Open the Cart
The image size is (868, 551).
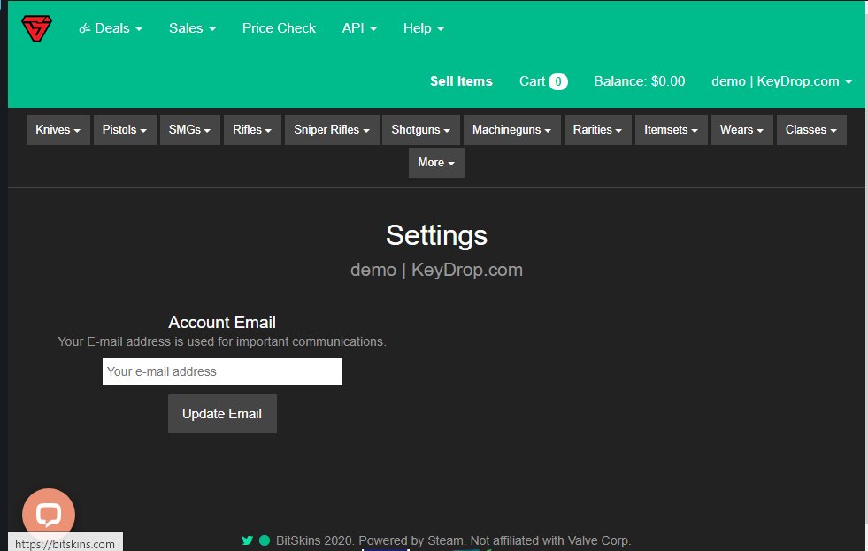[x=543, y=81]
